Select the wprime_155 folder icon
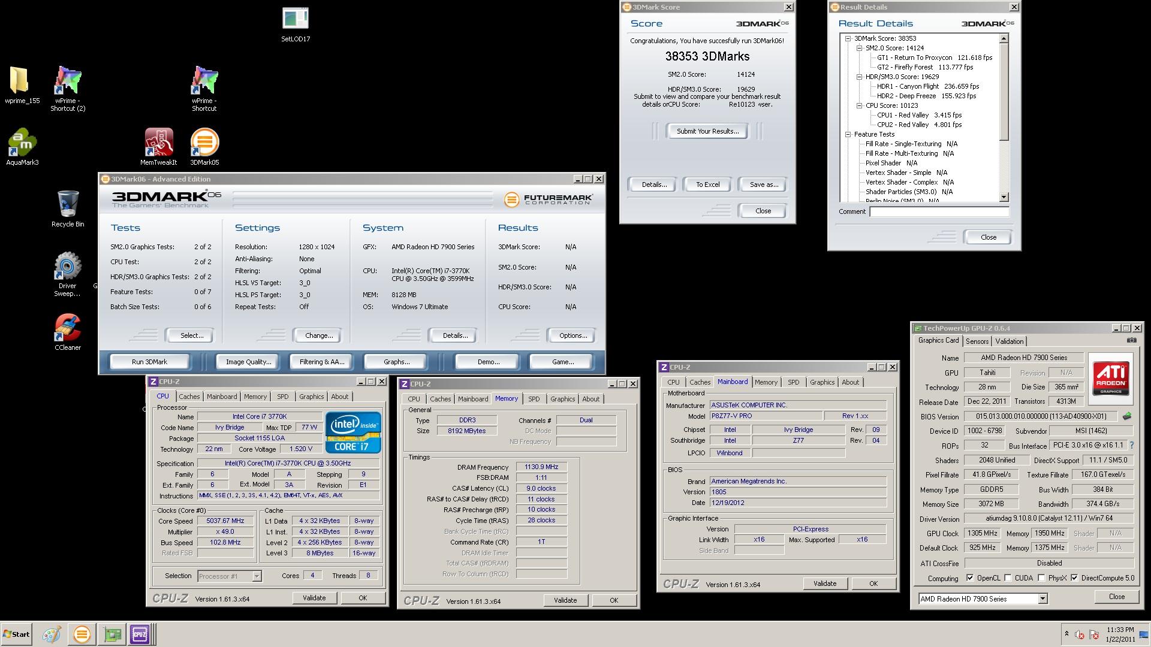This screenshot has width=1151, height=647. pyautogui.click(x=22, y=85)
